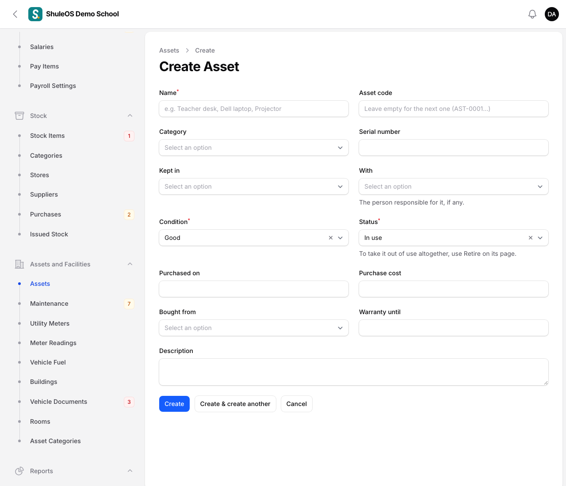Viewport: 566px width, 486px height.
Task: Open the Category dropdown
Action: [254, 148]
